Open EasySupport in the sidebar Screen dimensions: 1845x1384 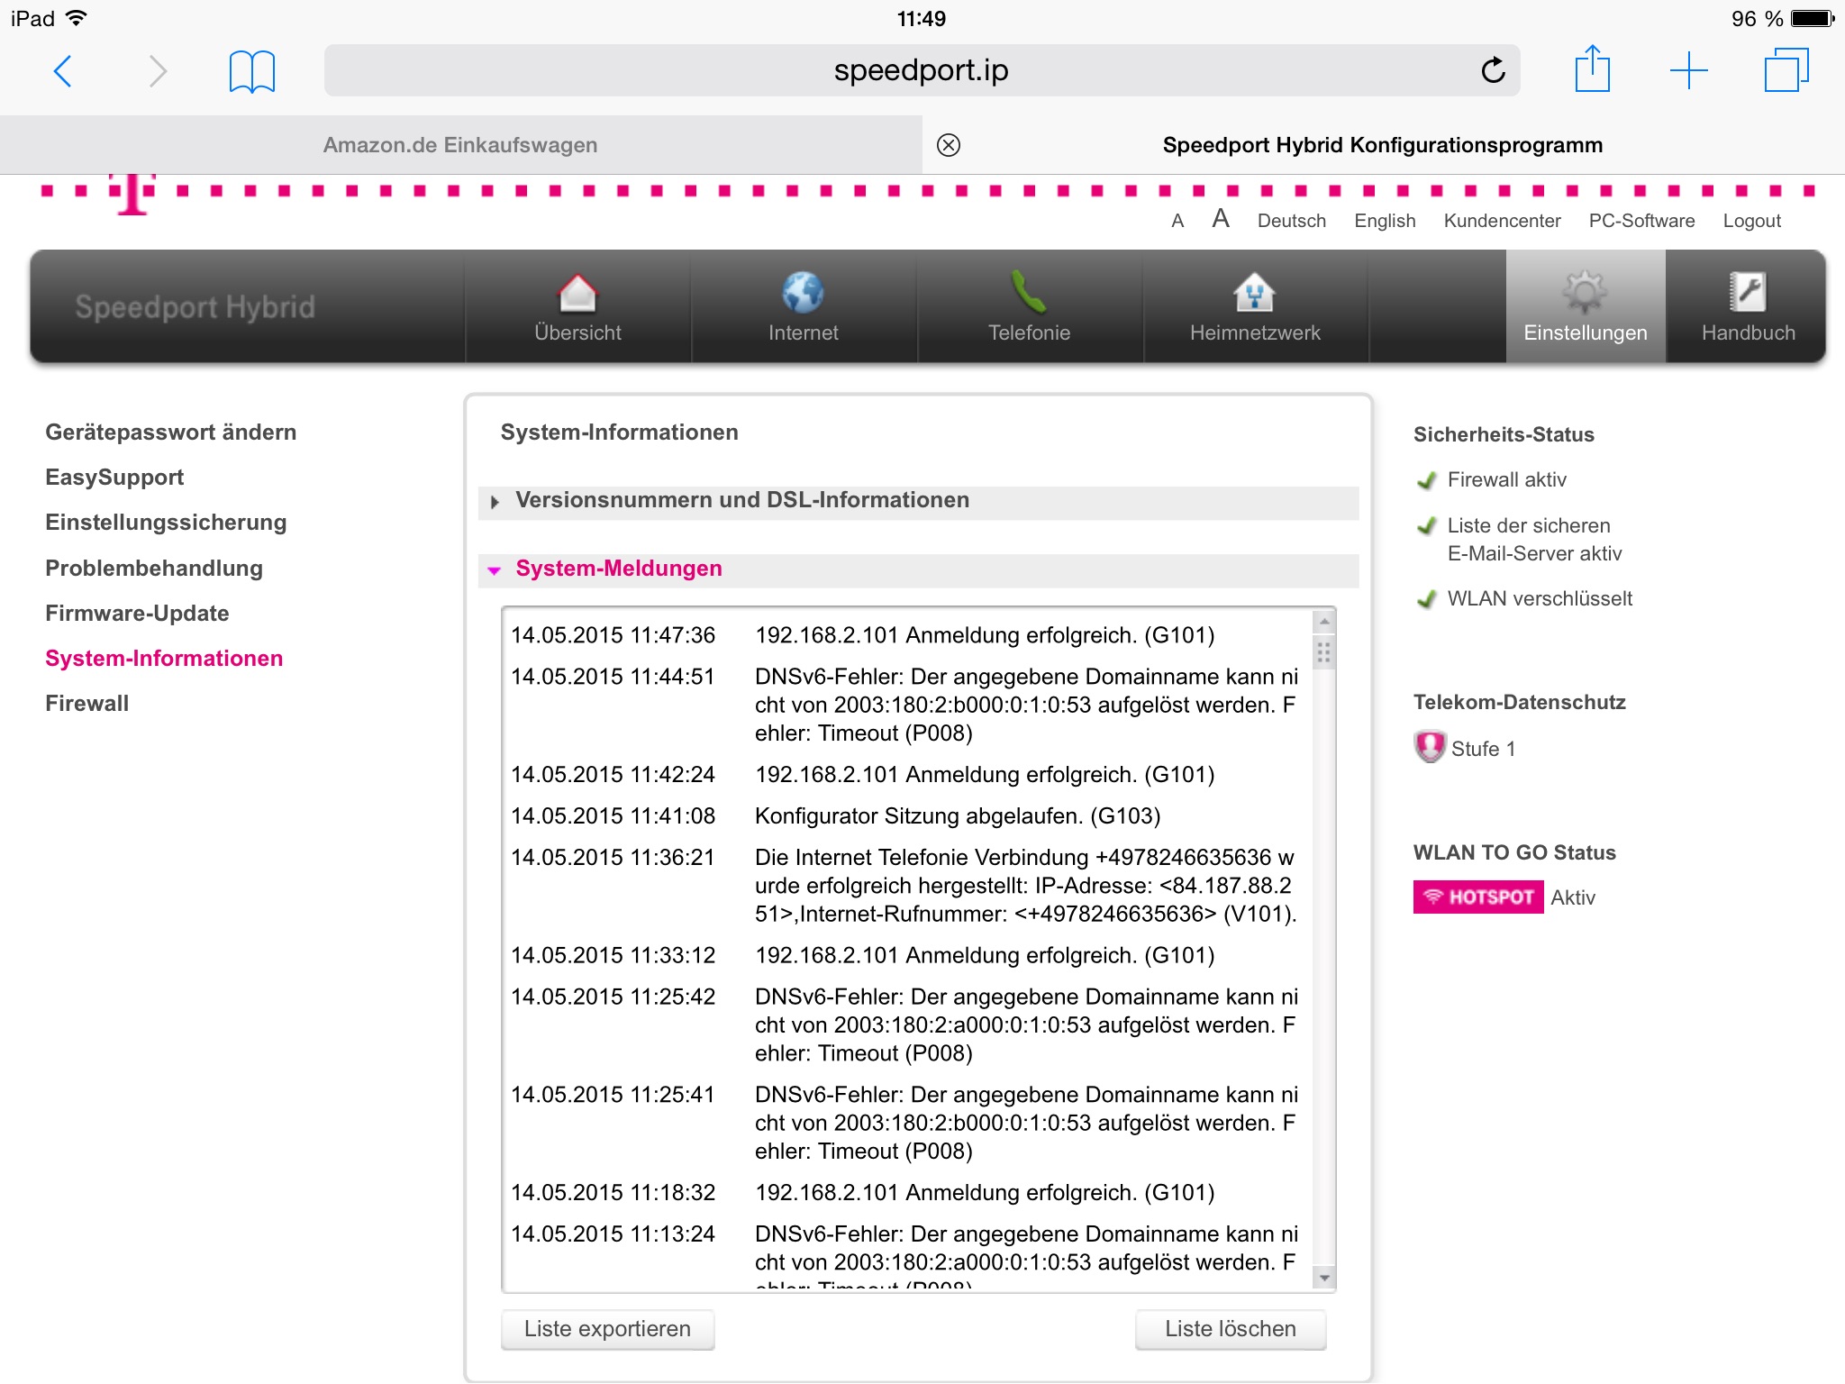pos(114,478)
